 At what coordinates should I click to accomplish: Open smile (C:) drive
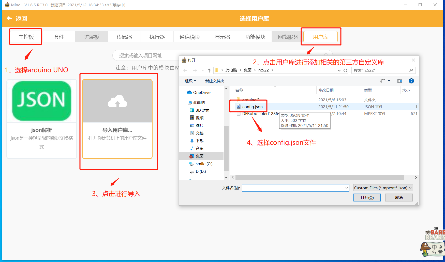tap(201, 164)
